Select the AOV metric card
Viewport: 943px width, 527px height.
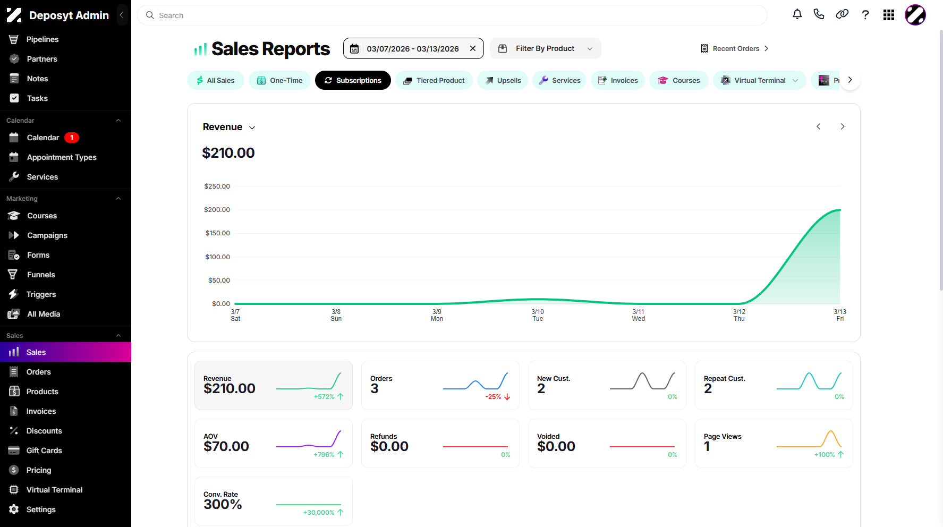(x=274, y=443)
